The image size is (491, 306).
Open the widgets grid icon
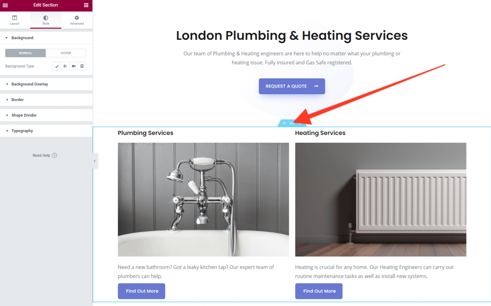(x=86, y=5)
